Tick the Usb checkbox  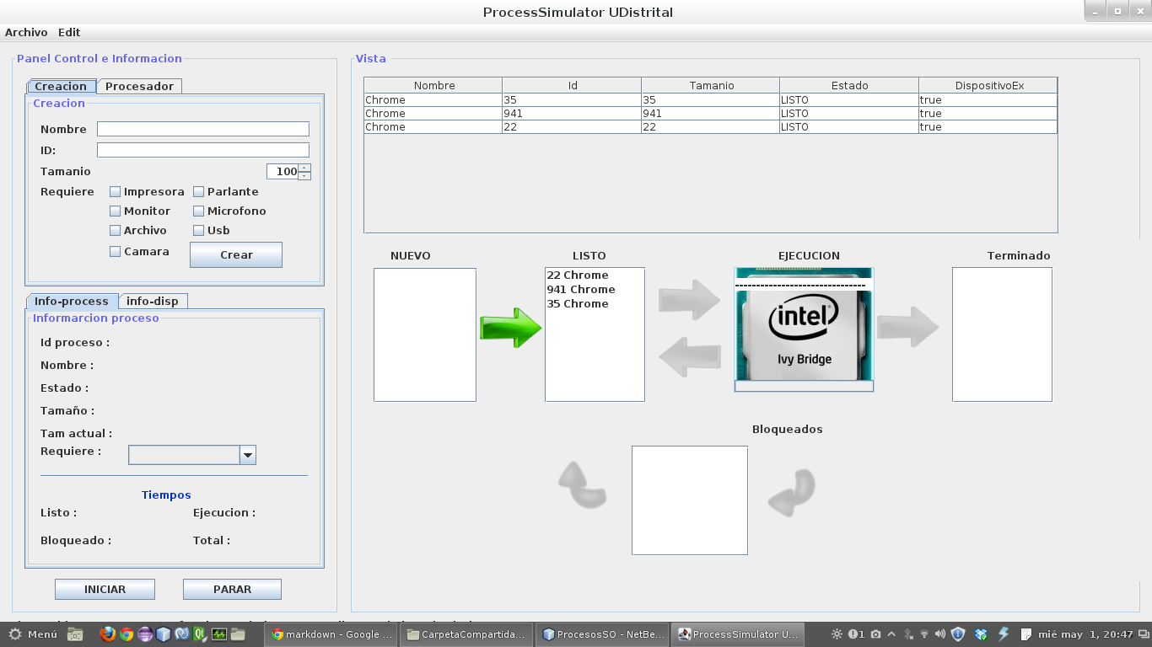(x=199, y=231)
